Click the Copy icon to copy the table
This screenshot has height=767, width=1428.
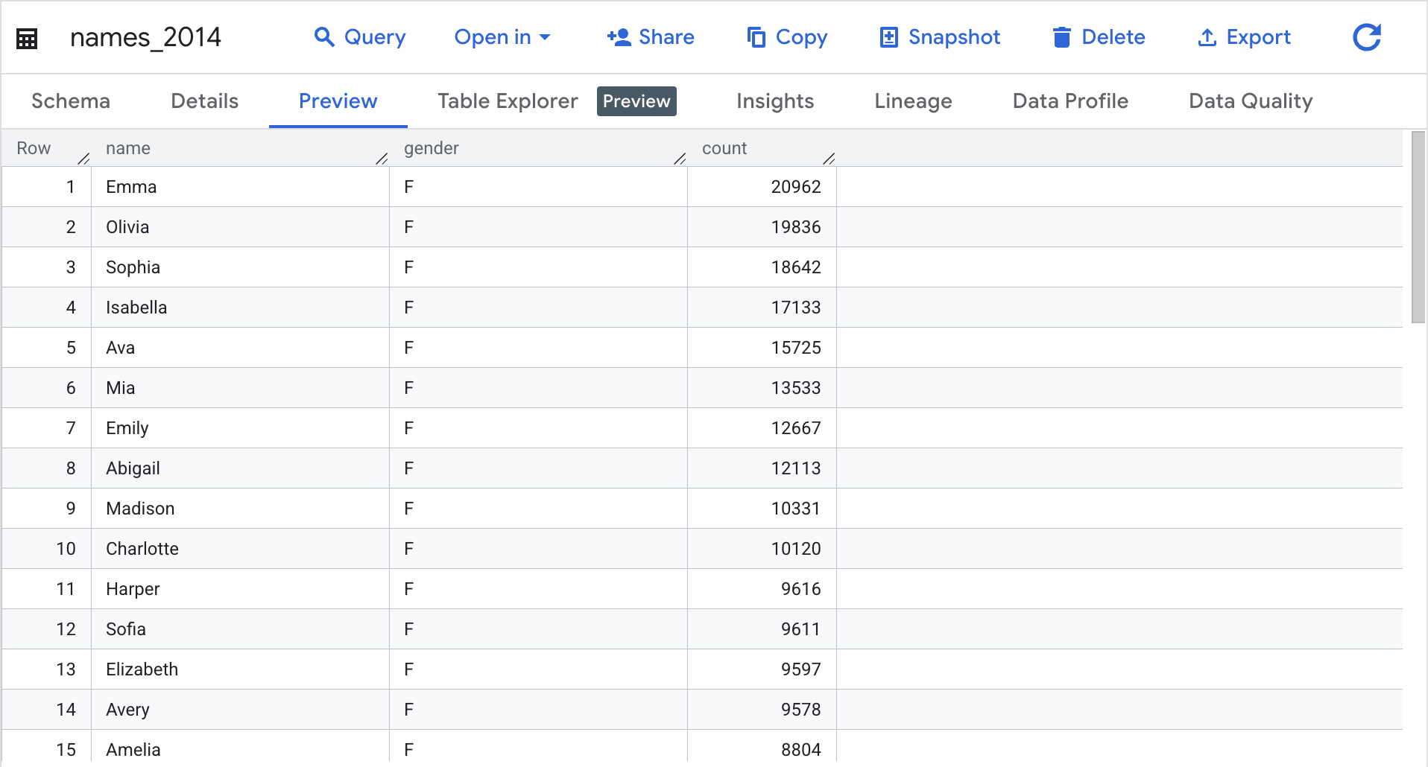756,37
